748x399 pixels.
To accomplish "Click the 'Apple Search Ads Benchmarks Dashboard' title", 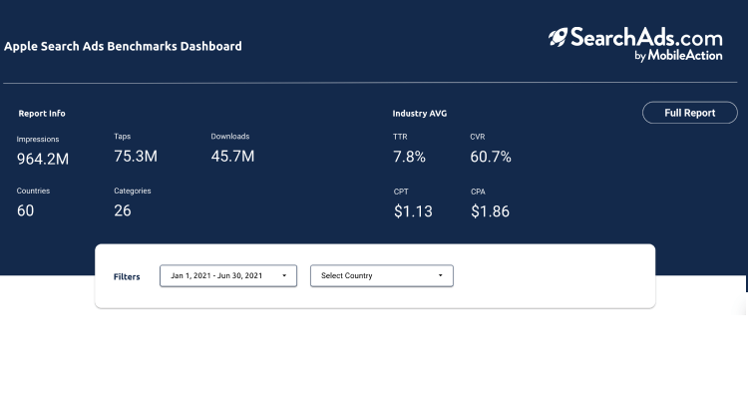I will click(123, 46).
